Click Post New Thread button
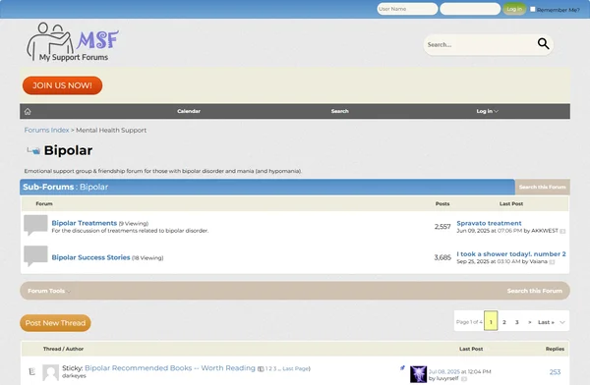 (55, 323)
